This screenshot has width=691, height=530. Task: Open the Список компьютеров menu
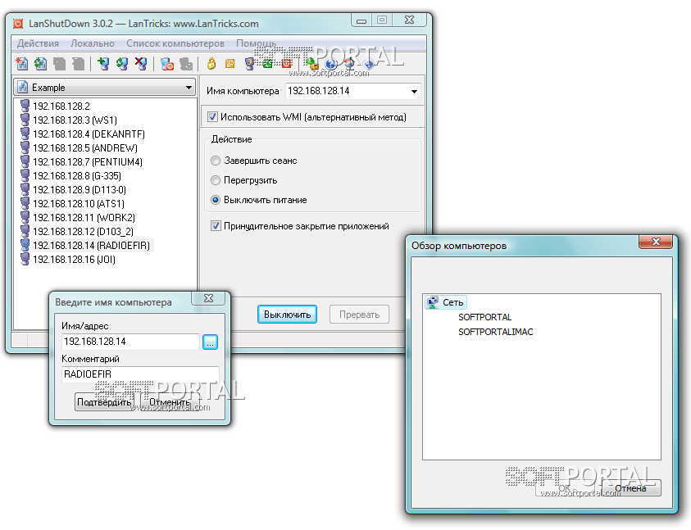pyautogui.click(x=175, y=43)
